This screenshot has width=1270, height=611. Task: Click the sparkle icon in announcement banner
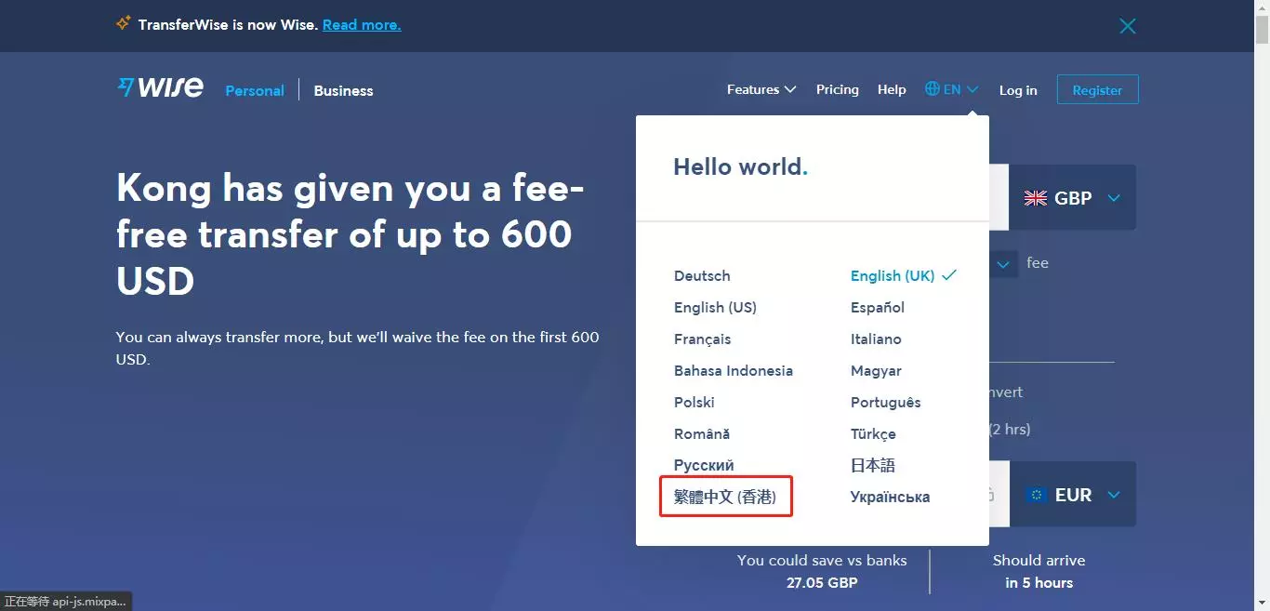[x=124, y=23]
